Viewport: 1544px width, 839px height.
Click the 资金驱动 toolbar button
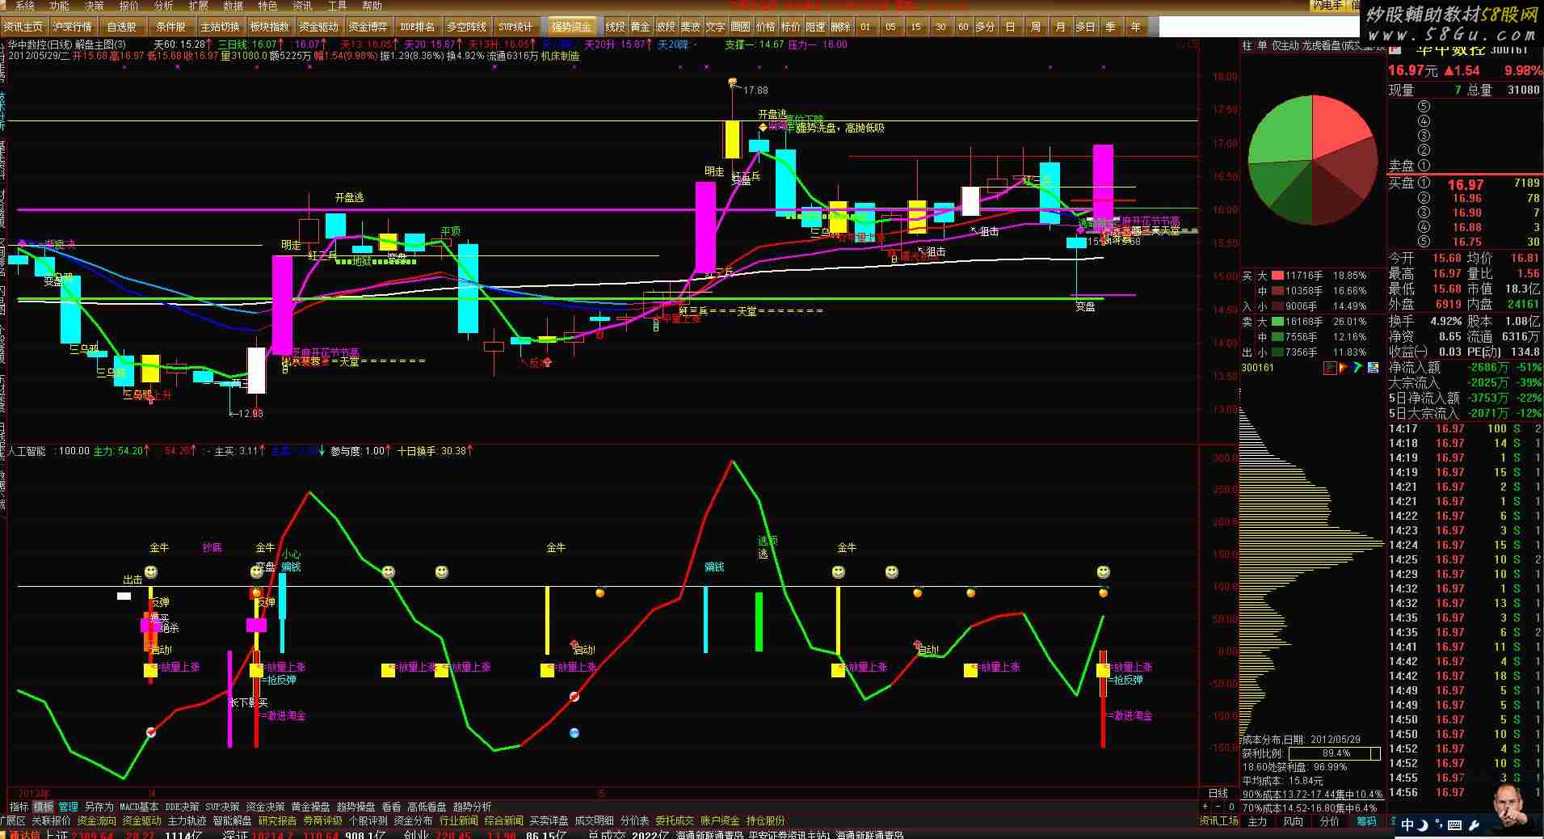318,27
